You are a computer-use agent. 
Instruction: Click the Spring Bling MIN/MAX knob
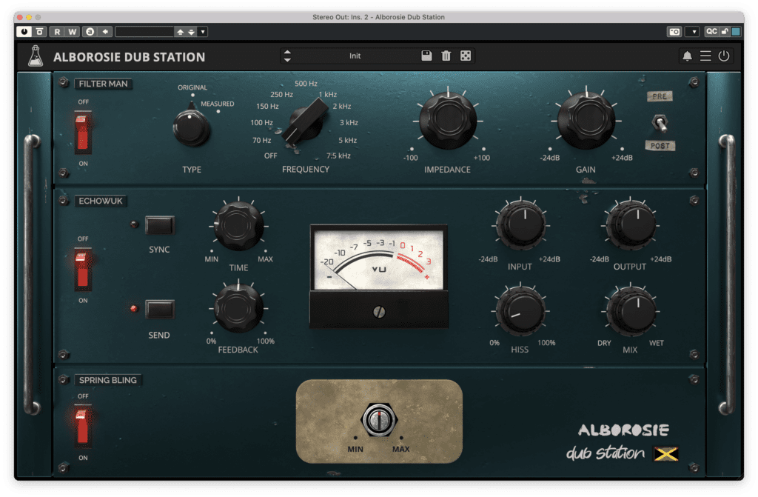379,419
